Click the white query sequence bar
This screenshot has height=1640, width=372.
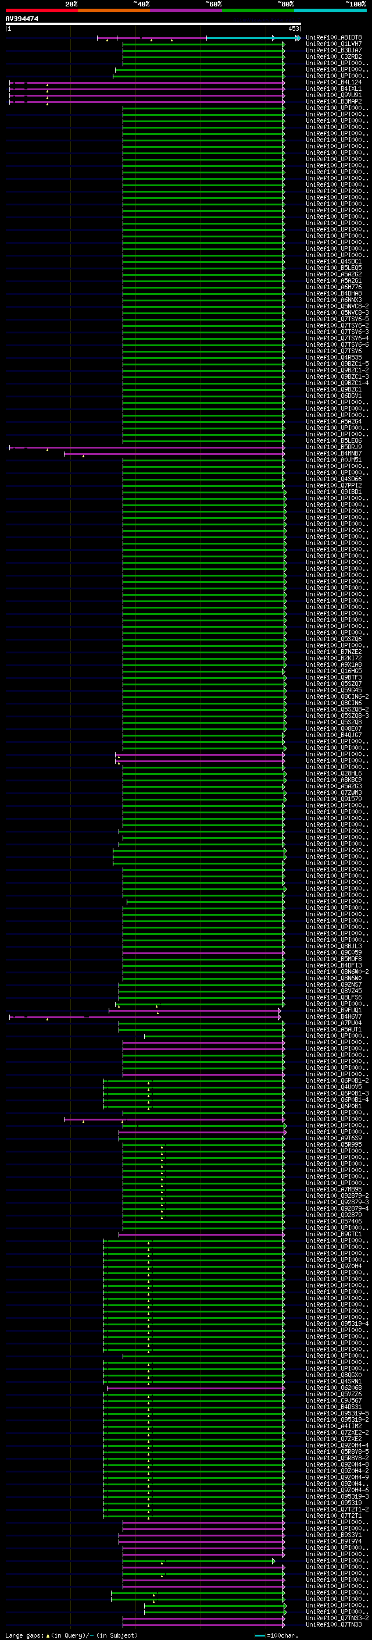click(x=153, y=24)
